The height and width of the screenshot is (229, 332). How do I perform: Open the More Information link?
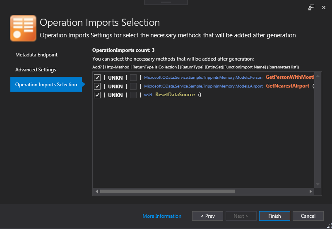[x=162, y=216]
